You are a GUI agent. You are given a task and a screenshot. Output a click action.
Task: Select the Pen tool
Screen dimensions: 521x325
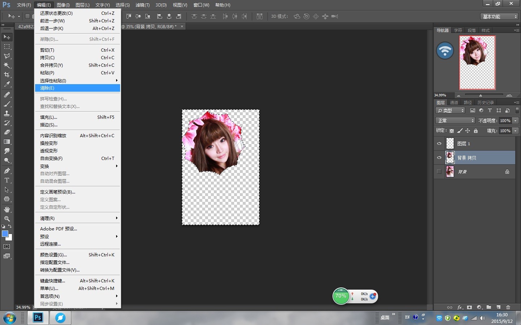tap(7, 171)
